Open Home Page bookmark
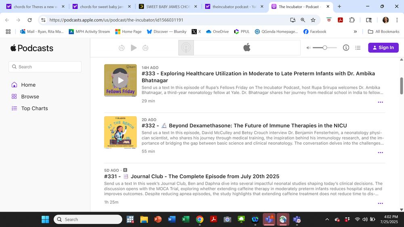 (x=128, y=31)
